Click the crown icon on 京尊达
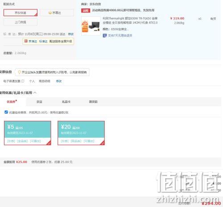The height and width of the screenshot is (207, 223). tap(50, 12)
